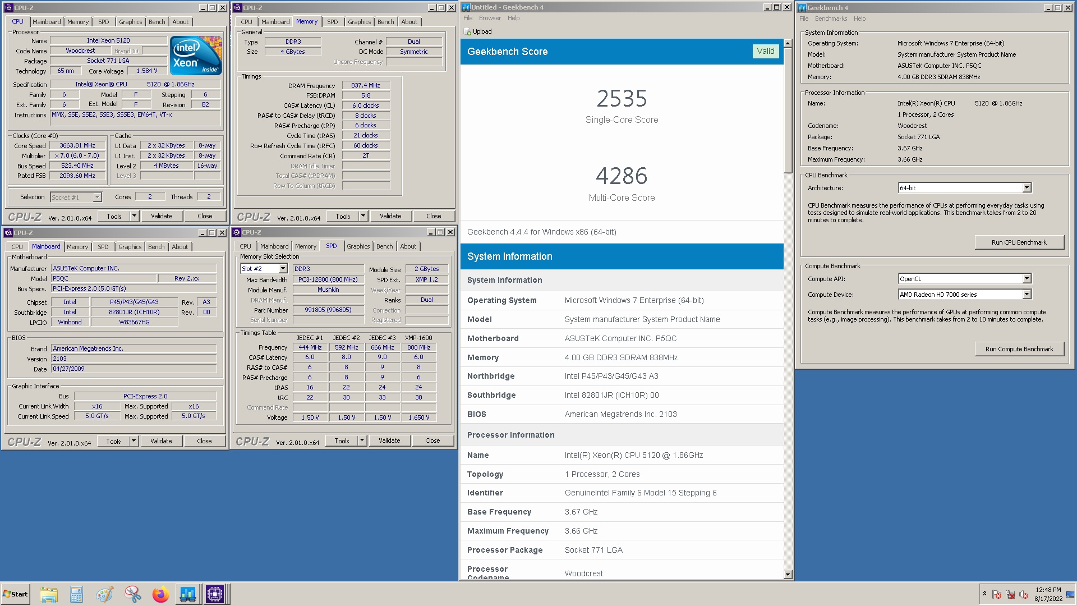Open the Socket #1 selection dropdown
1077x606 pixels.
click(97, 197)
